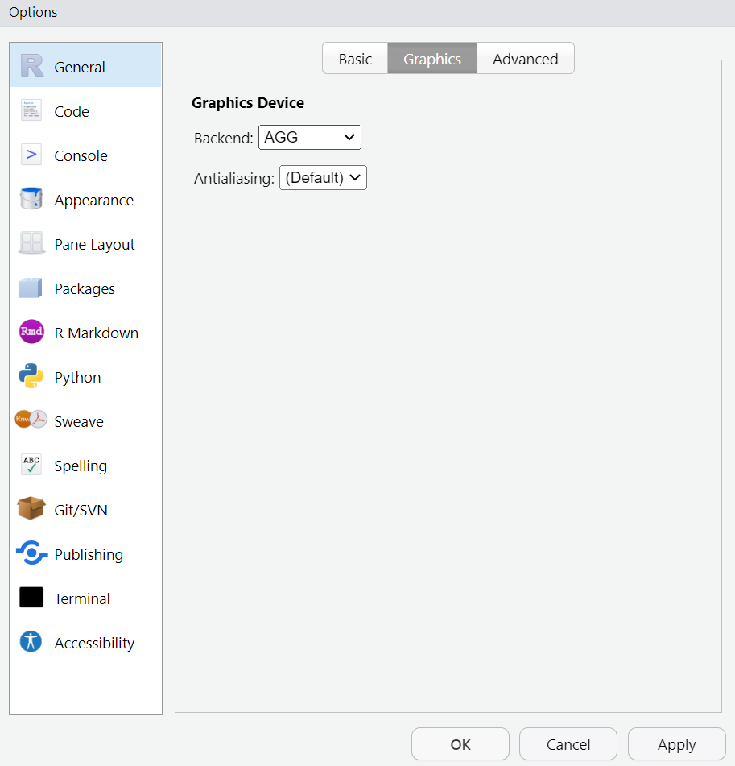Click the Python logo icon
The height and width of the screenshot is (766, 735).
point(31,377)
